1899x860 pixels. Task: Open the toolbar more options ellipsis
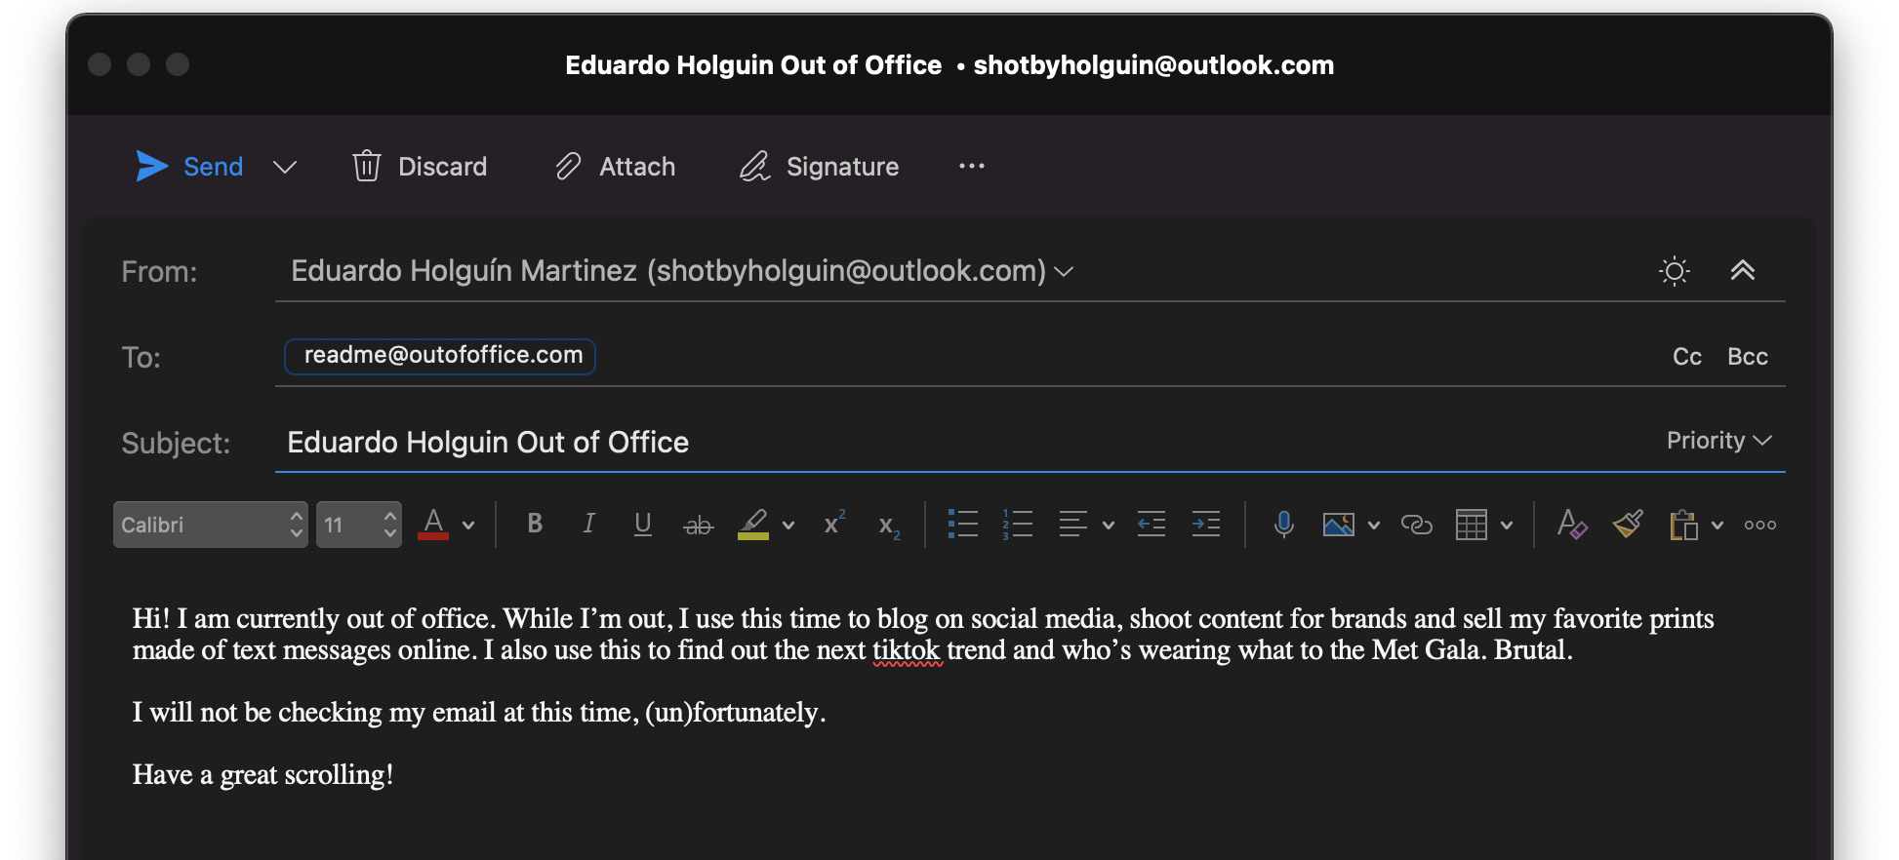(x=972, y=167)
